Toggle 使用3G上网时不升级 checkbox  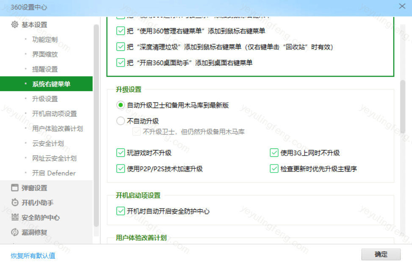pyautogui.click(x=274, y=153)
